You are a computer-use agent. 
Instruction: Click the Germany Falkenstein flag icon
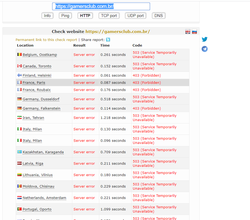click(x=19, y=108)
